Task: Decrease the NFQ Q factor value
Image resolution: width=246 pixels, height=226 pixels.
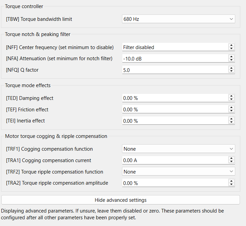Action: coord(231,72)
